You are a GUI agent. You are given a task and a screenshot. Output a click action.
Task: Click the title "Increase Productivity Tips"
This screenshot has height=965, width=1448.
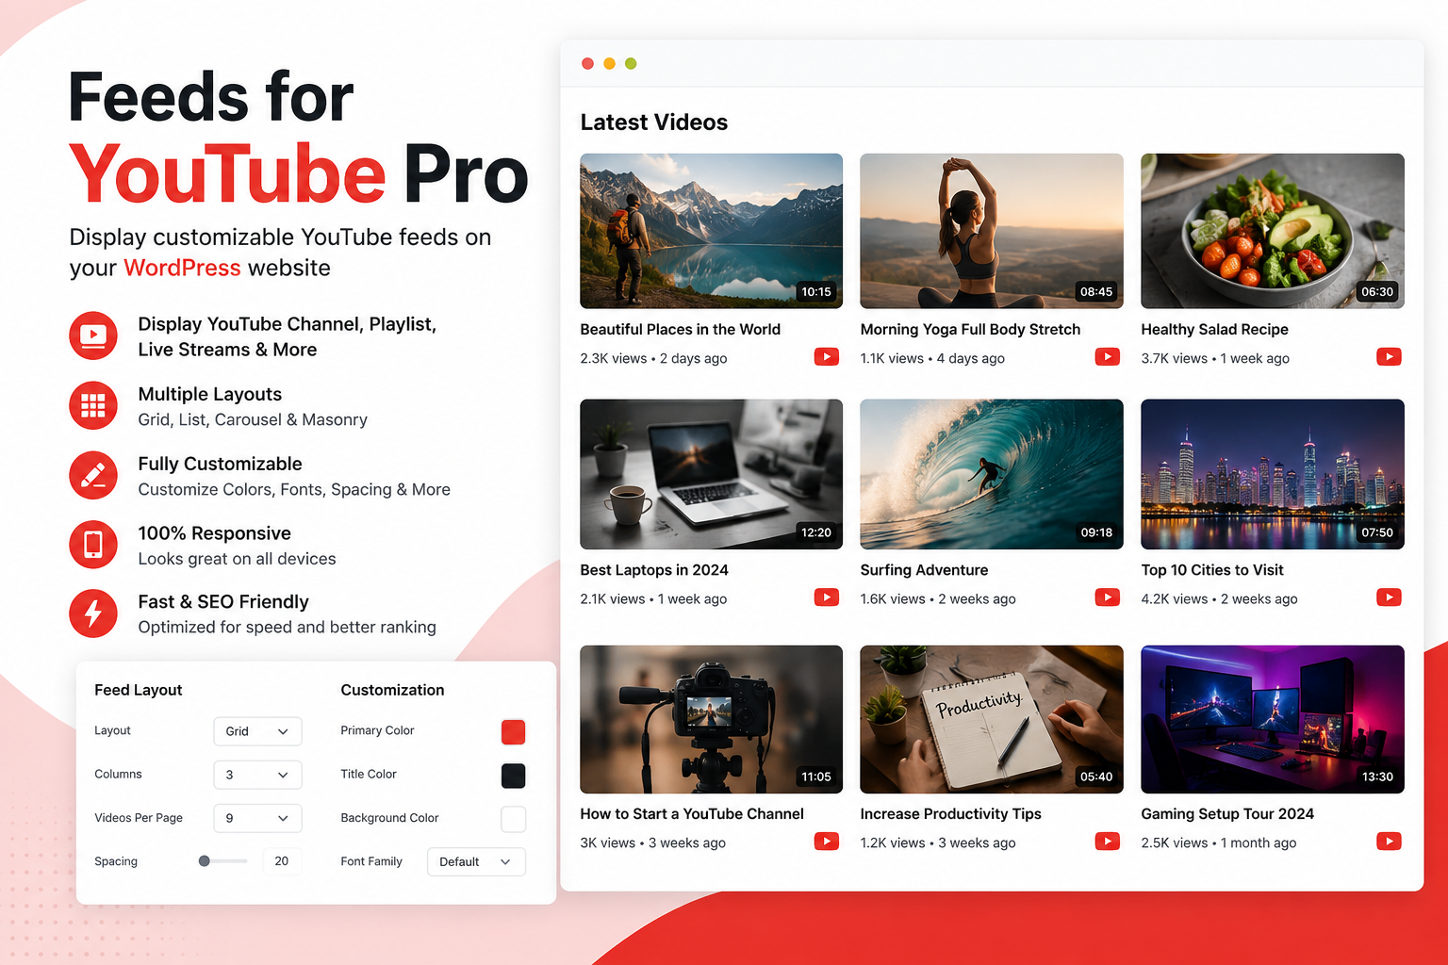click(x=950, y=814)
